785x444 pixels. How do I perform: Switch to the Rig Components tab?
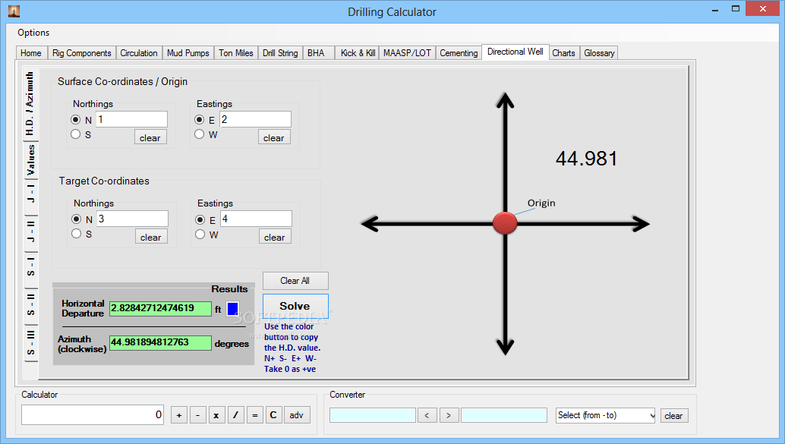pyautogui.click(x=81, y=53)
